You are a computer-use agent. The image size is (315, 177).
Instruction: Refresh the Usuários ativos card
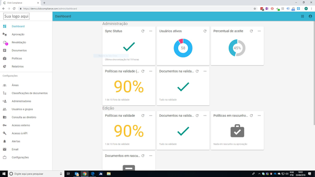tap(205, 31)
